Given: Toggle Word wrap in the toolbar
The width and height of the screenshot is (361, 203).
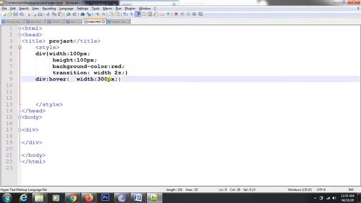Looking at the screenshot, I should 125,14.
